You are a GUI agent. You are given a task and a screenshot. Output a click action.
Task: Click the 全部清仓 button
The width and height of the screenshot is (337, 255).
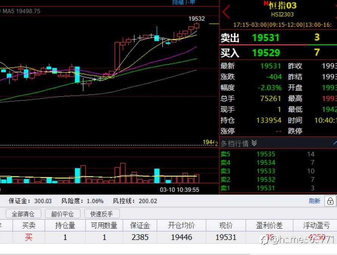(23, 213)
